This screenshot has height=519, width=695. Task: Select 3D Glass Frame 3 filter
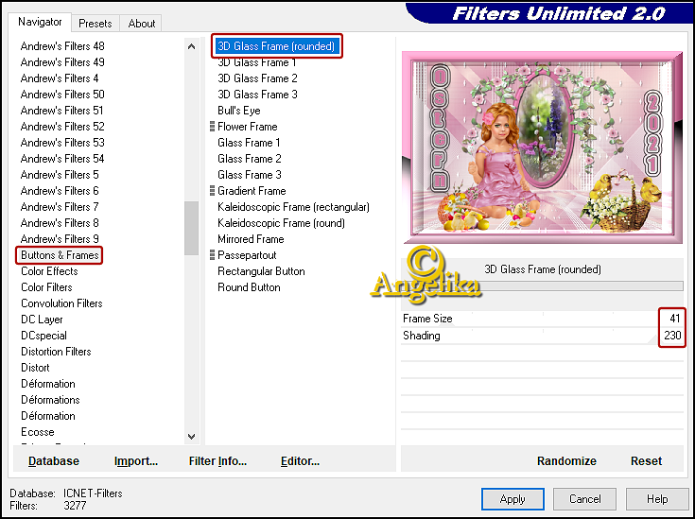coord(257,95)
